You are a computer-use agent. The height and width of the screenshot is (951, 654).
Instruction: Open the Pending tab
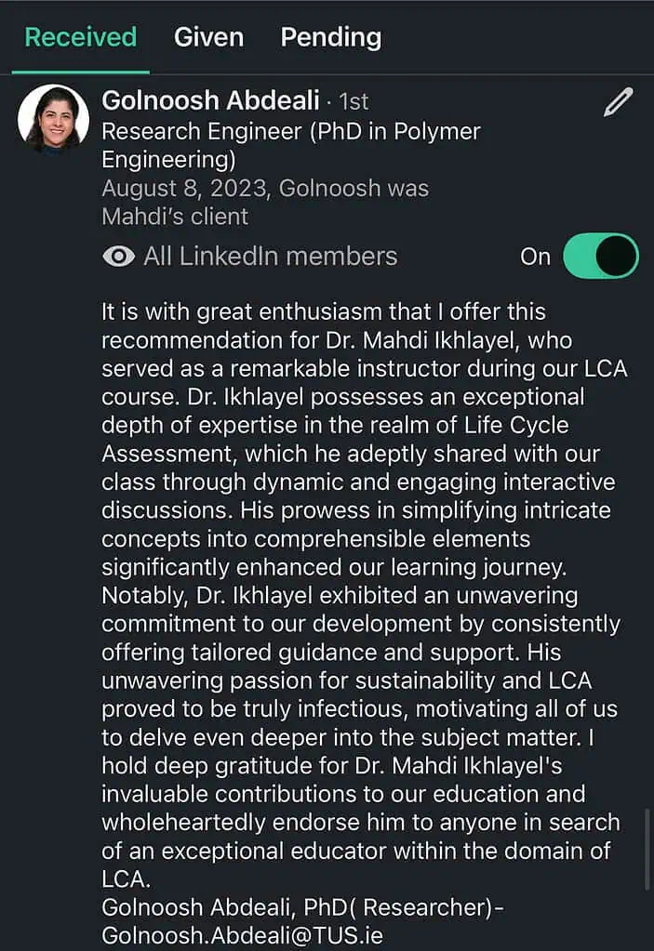pyautogui.click(x=330, y=37)
